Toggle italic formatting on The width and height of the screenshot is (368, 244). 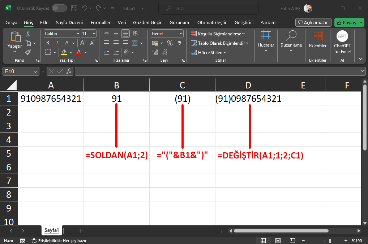(x=57, y=43)
